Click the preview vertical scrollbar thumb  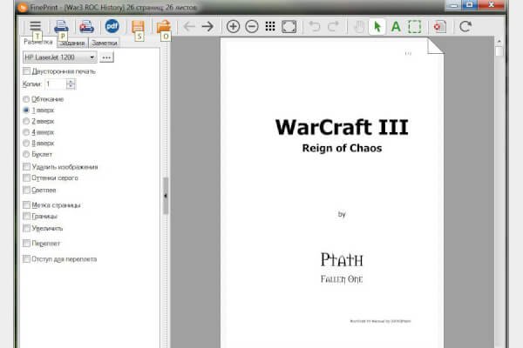[x=499, y=52]
